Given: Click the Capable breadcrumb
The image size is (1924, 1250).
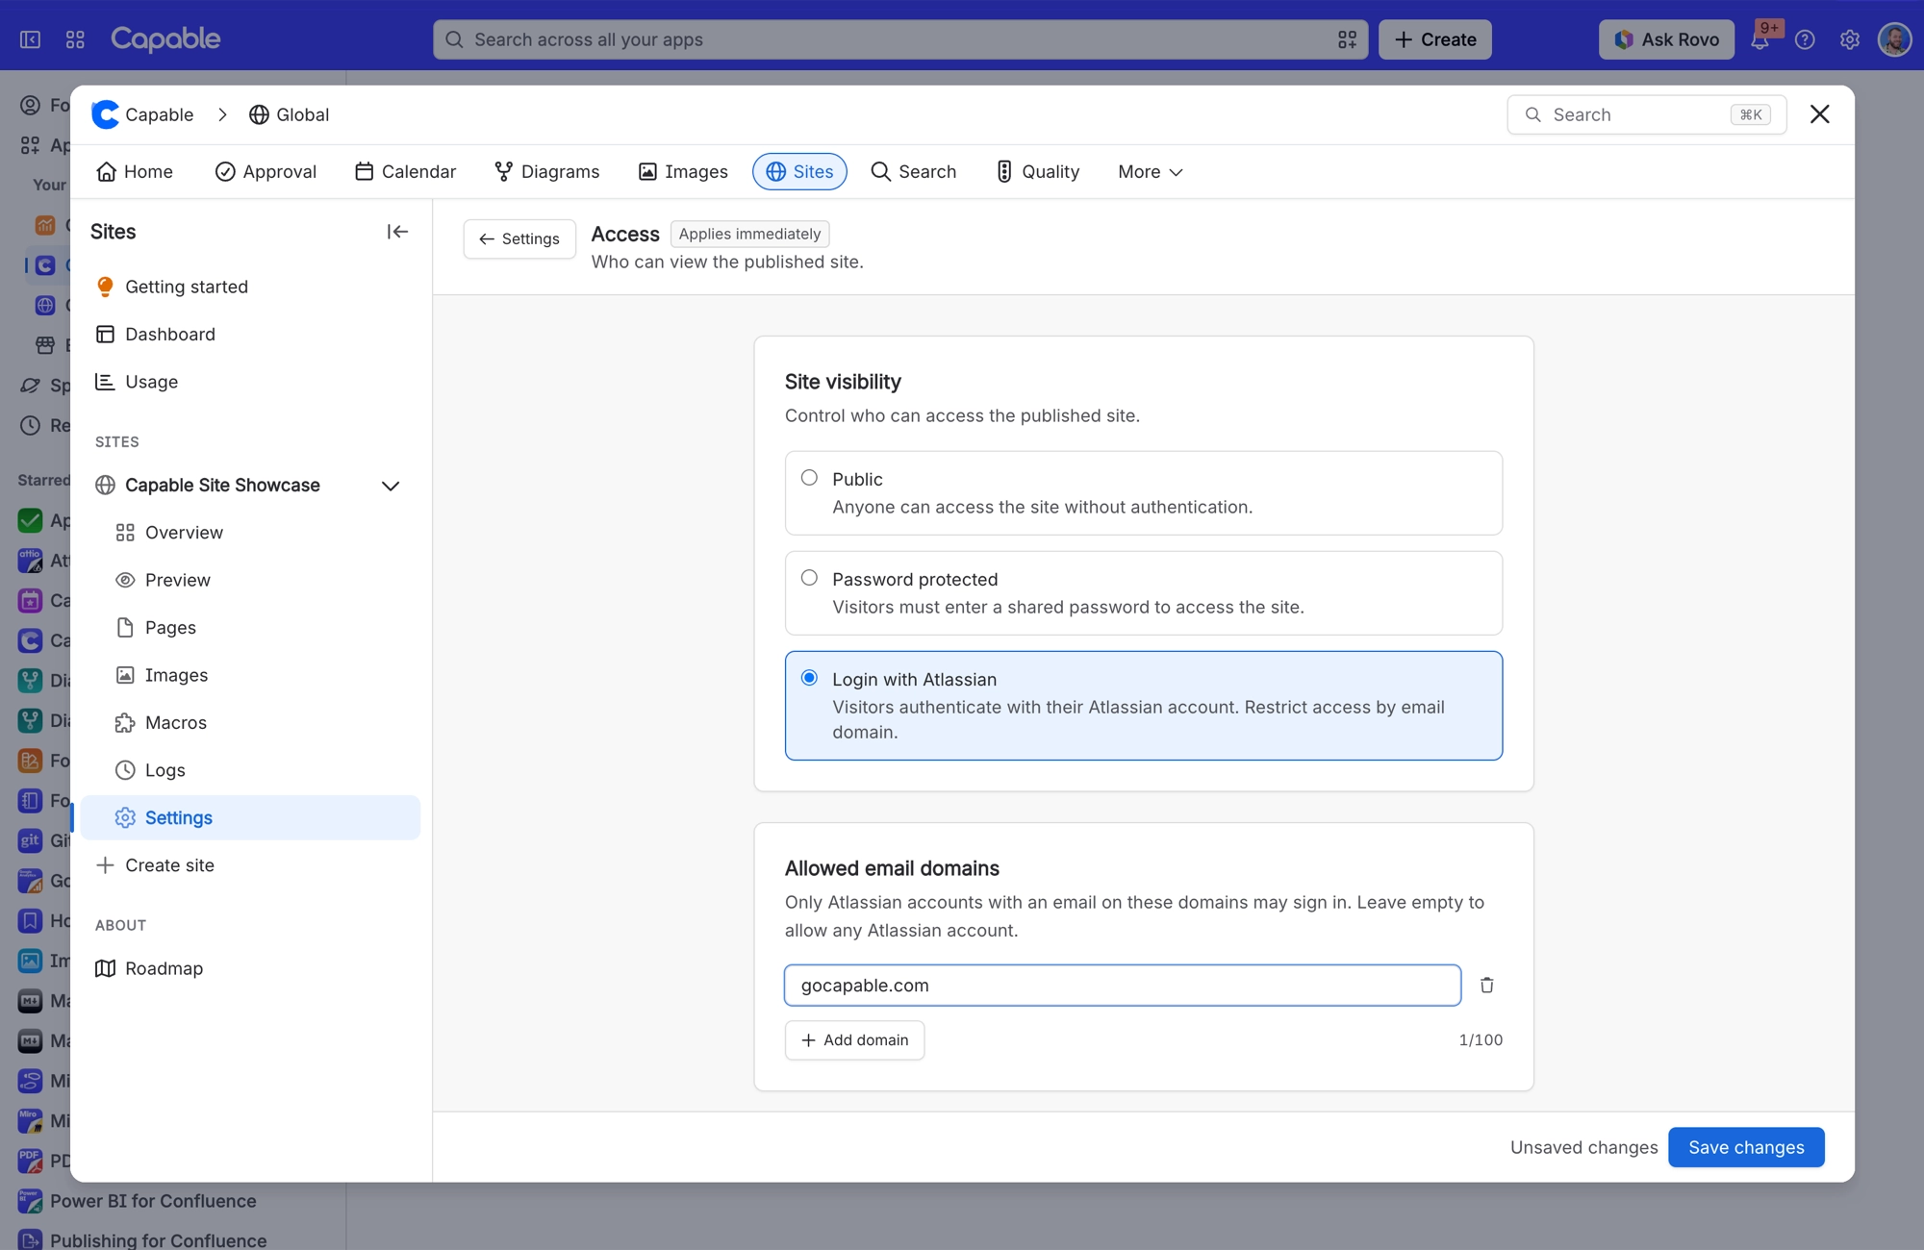Looking at the screenshot, I should click(x=142, y=114).
